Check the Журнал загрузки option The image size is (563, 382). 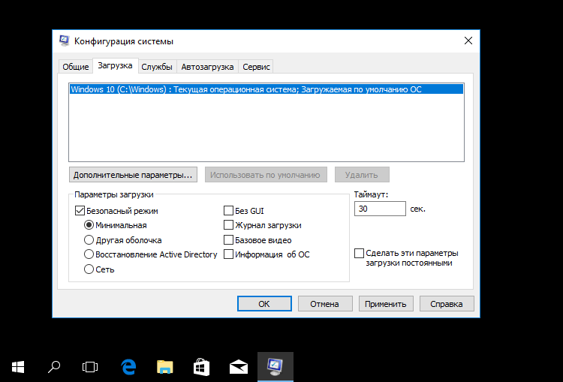229,225
